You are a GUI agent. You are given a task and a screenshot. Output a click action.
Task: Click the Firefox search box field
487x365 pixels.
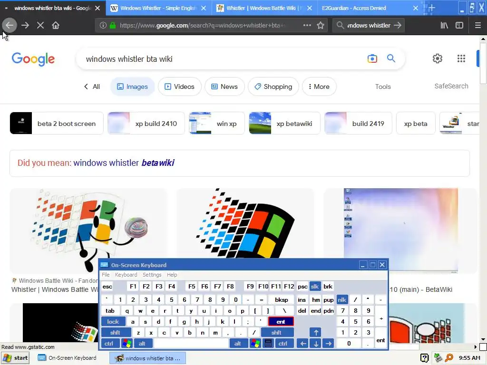pyautogui.click(x=369, y=25)
